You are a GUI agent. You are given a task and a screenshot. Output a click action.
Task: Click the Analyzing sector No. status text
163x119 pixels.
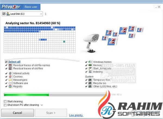[33, 23]
